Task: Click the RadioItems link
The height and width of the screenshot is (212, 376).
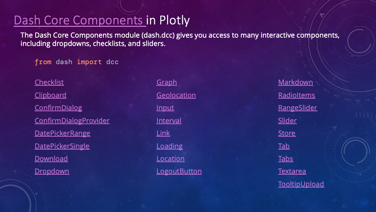Action: pos(296,95)
